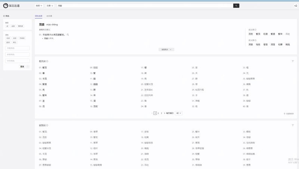
Task: Click the info icon next to 相关词
Action: (47, 61)
